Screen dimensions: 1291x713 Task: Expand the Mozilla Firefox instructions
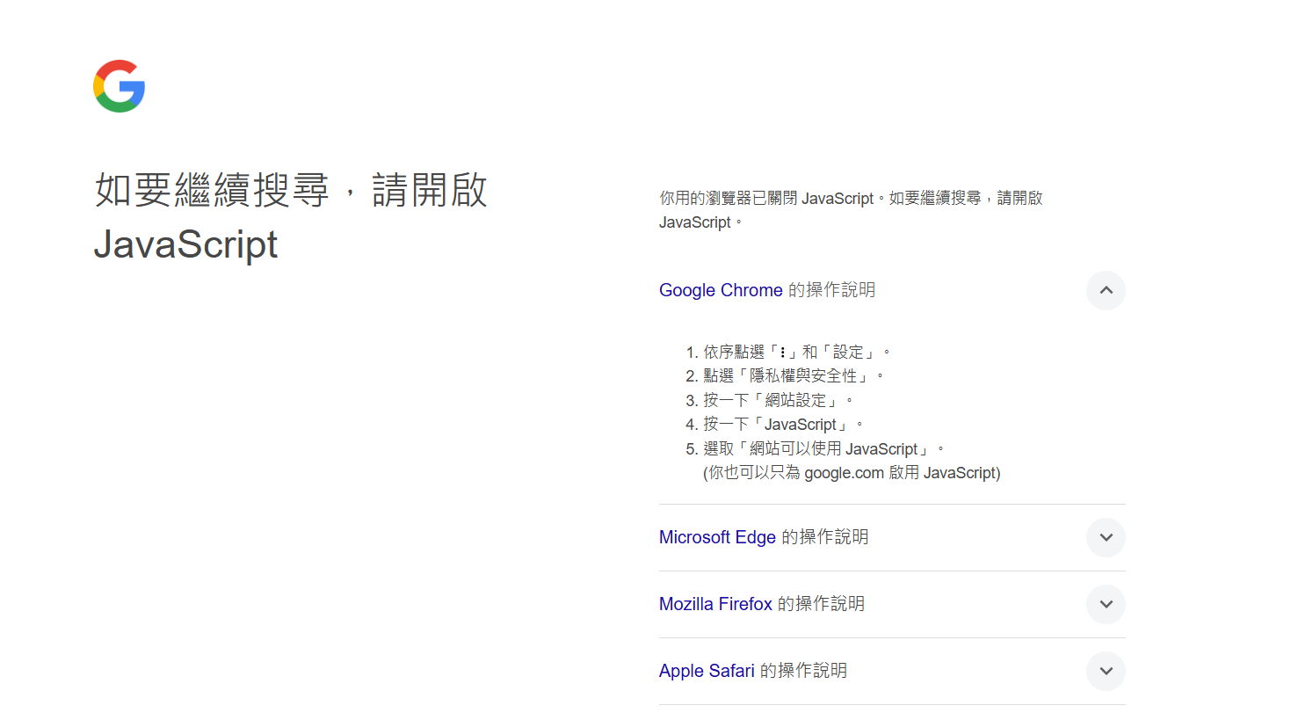pyautogui.click(x=1106, y=604)
